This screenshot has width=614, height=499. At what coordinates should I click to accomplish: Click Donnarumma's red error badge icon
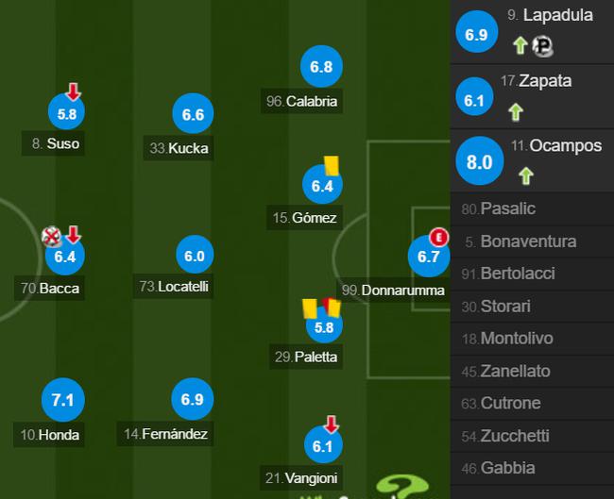point(437,236)
